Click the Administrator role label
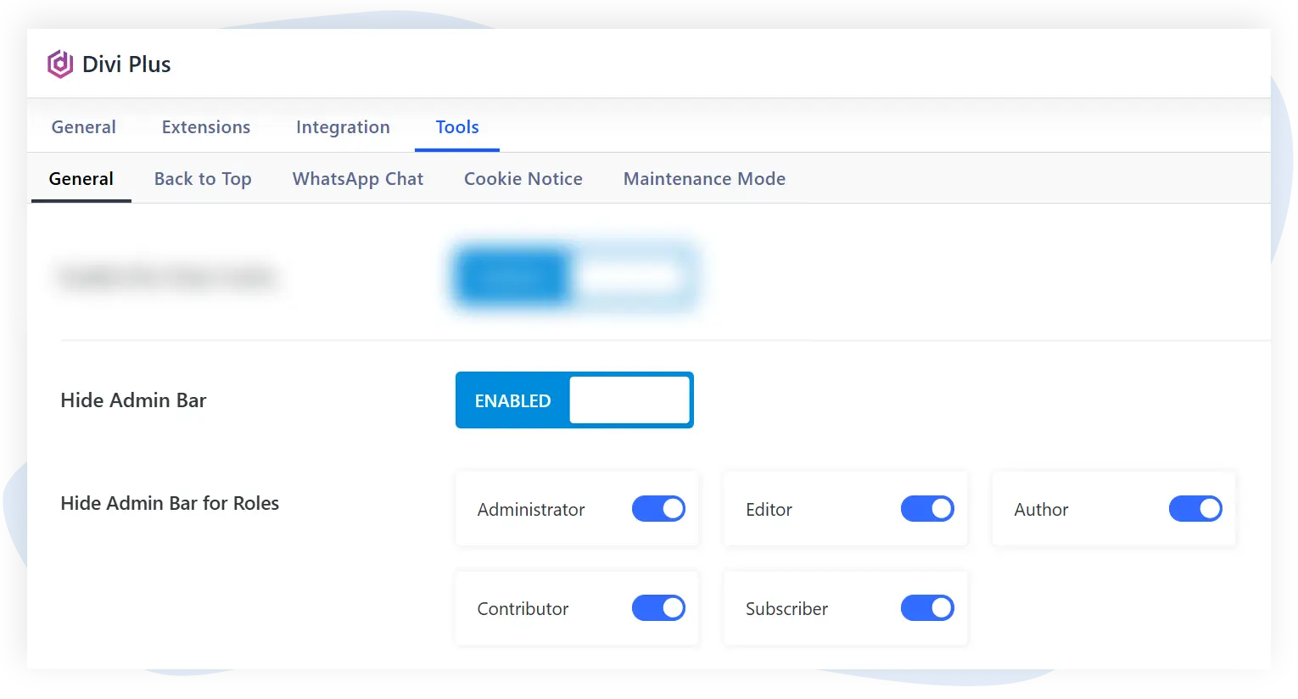Screen dimensions: 1298x699 (531, 510)
